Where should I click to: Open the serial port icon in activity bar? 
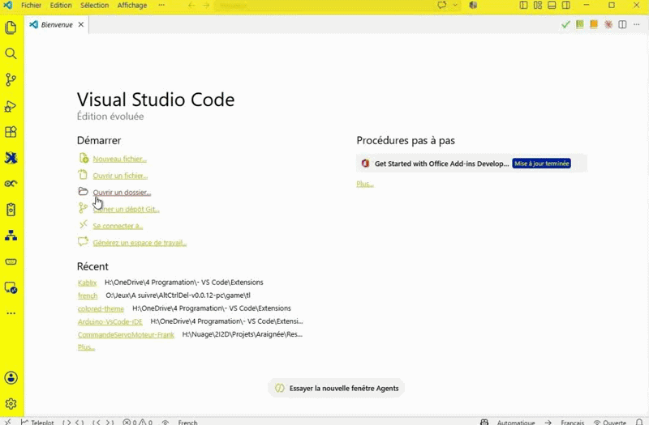pos(11,261)
